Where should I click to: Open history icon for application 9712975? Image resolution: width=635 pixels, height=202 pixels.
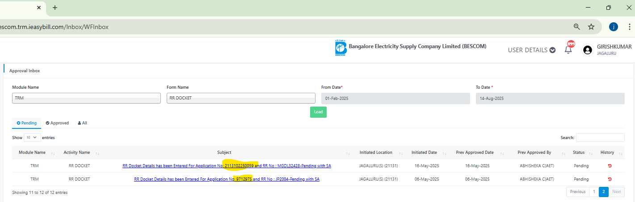(x=610, y=179)
